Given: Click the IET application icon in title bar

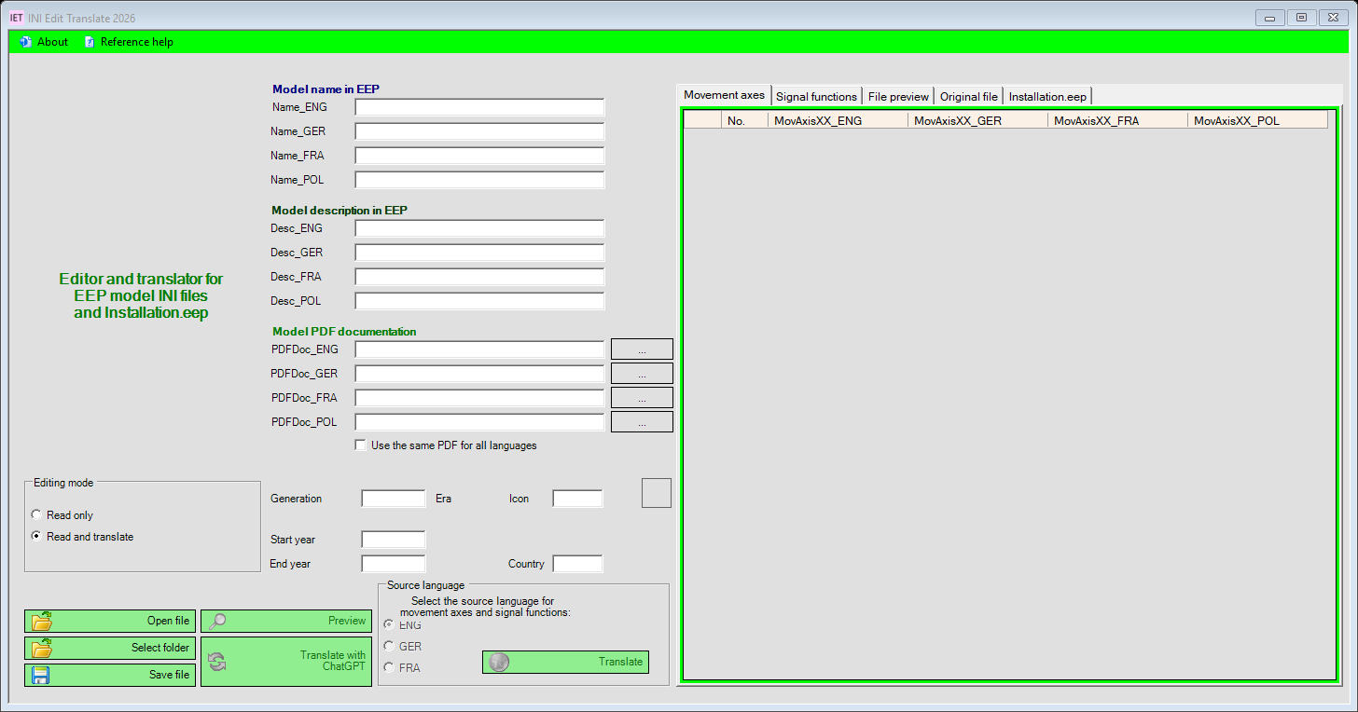Looking at the screenshot, I should pos(16,18).
